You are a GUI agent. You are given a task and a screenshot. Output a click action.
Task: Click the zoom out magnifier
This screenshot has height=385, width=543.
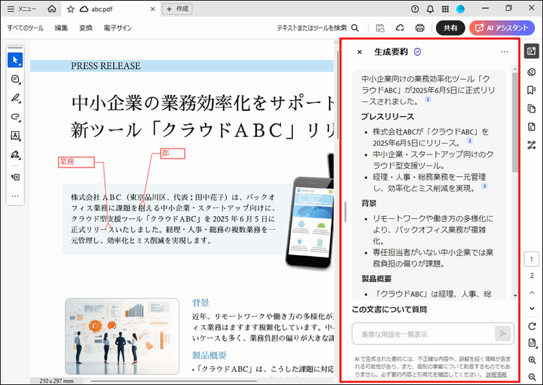532,377
